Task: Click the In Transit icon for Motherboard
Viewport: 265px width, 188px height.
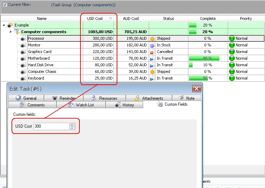Action: click(x=152, y=59)
